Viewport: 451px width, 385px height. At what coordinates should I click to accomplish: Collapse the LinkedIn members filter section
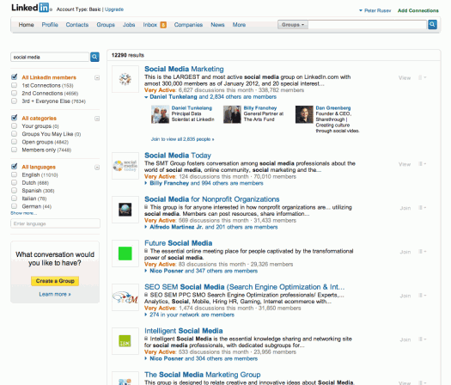(x=97, y=77)
